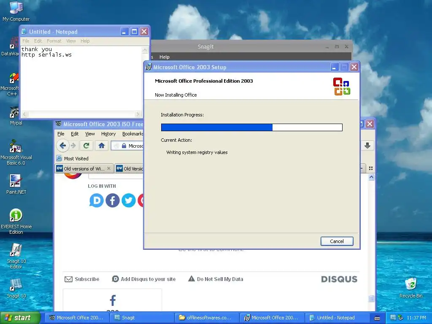Minimize the Office 2003 Setup window
The width and height of the screenshot is (432, 324).
334,67
